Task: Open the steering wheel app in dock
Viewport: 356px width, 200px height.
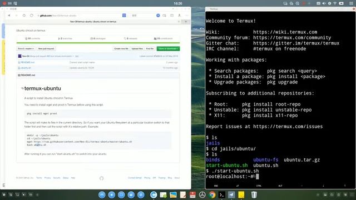Action: (202, 195)
